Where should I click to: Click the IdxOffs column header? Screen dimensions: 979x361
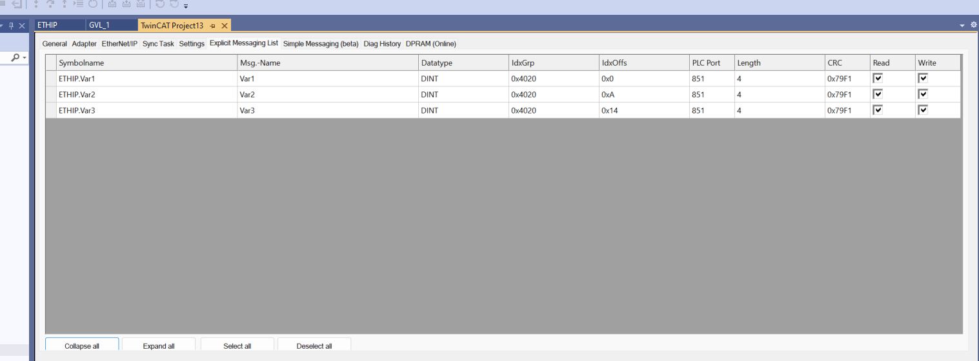tap(643, 63)
